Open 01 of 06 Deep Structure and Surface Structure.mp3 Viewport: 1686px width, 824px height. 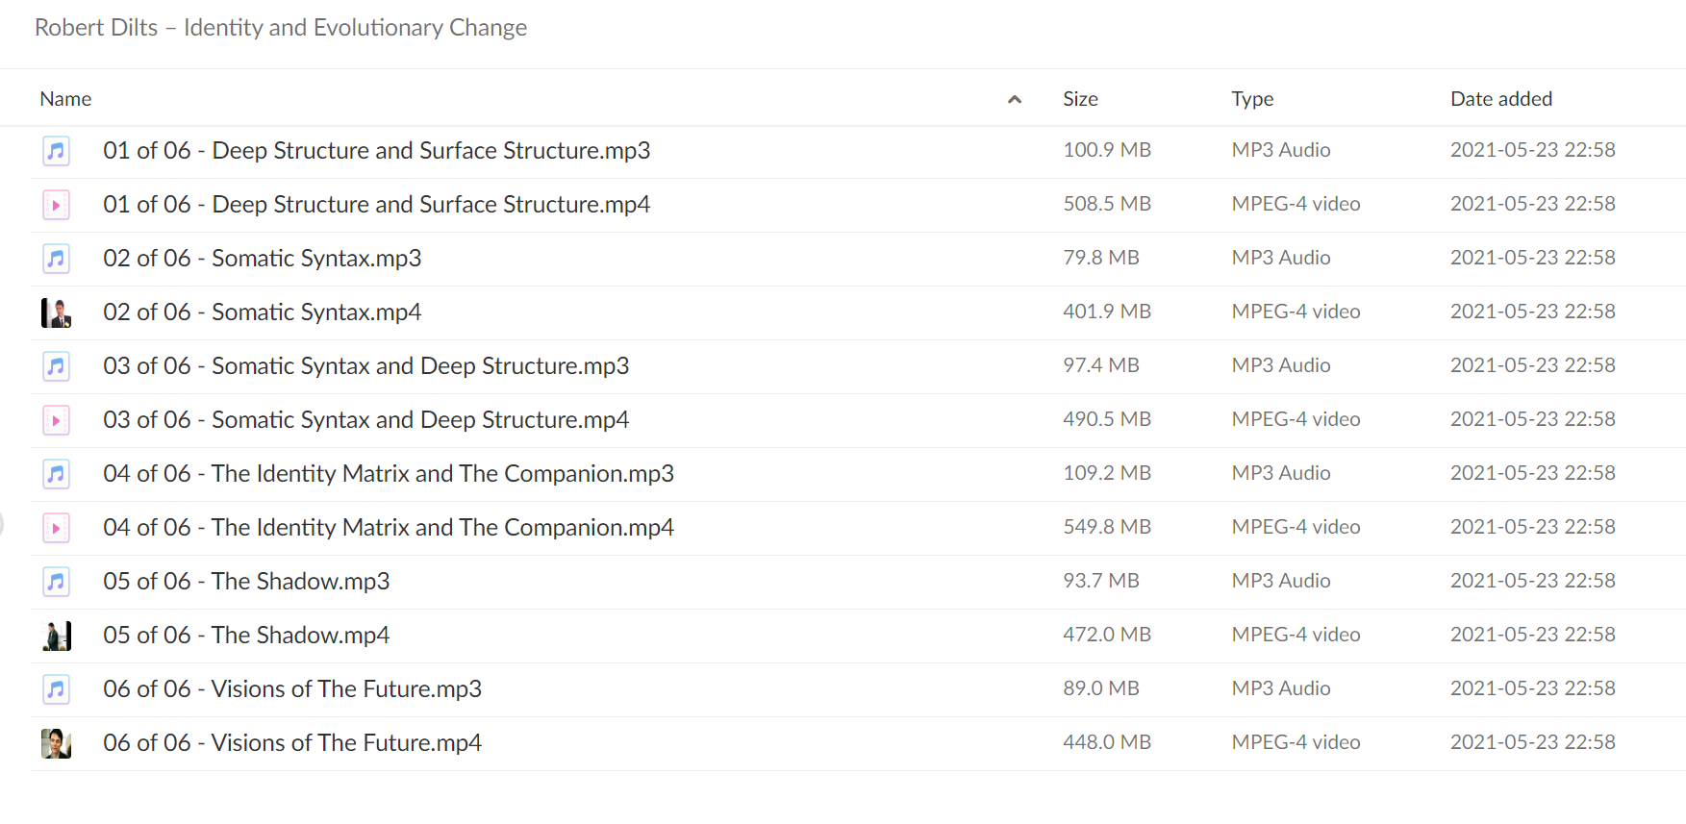pyautogui.click(x=376, y=151)
